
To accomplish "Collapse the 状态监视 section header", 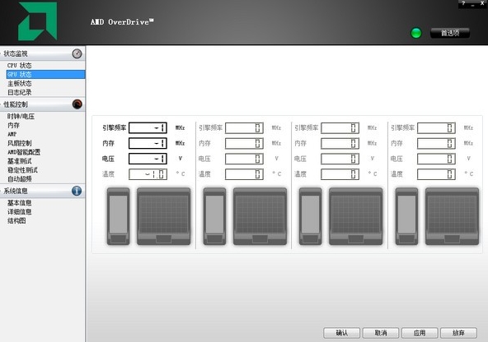I will click(x=42, y=53).
